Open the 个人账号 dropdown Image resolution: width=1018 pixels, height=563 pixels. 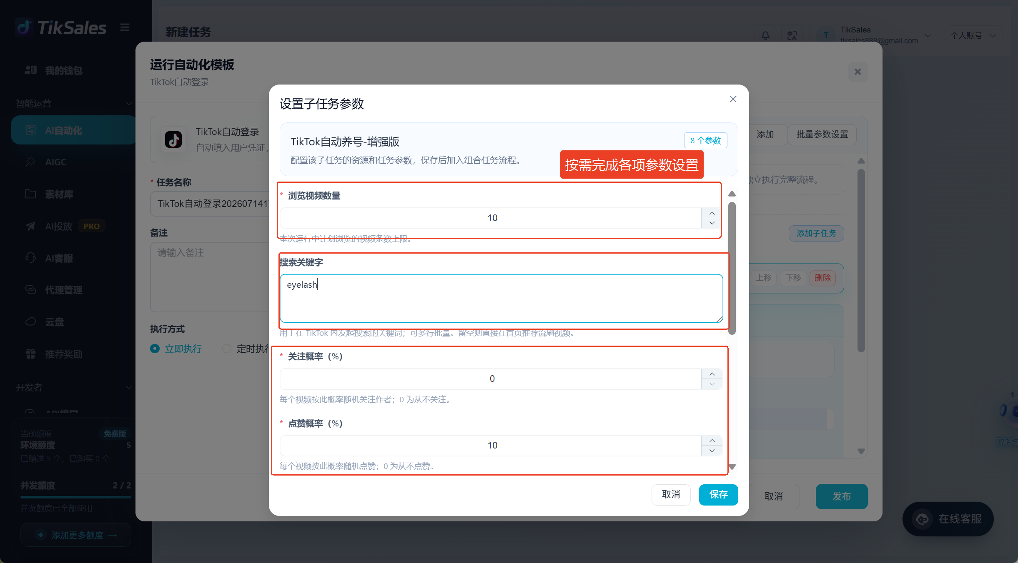(974, 35)
